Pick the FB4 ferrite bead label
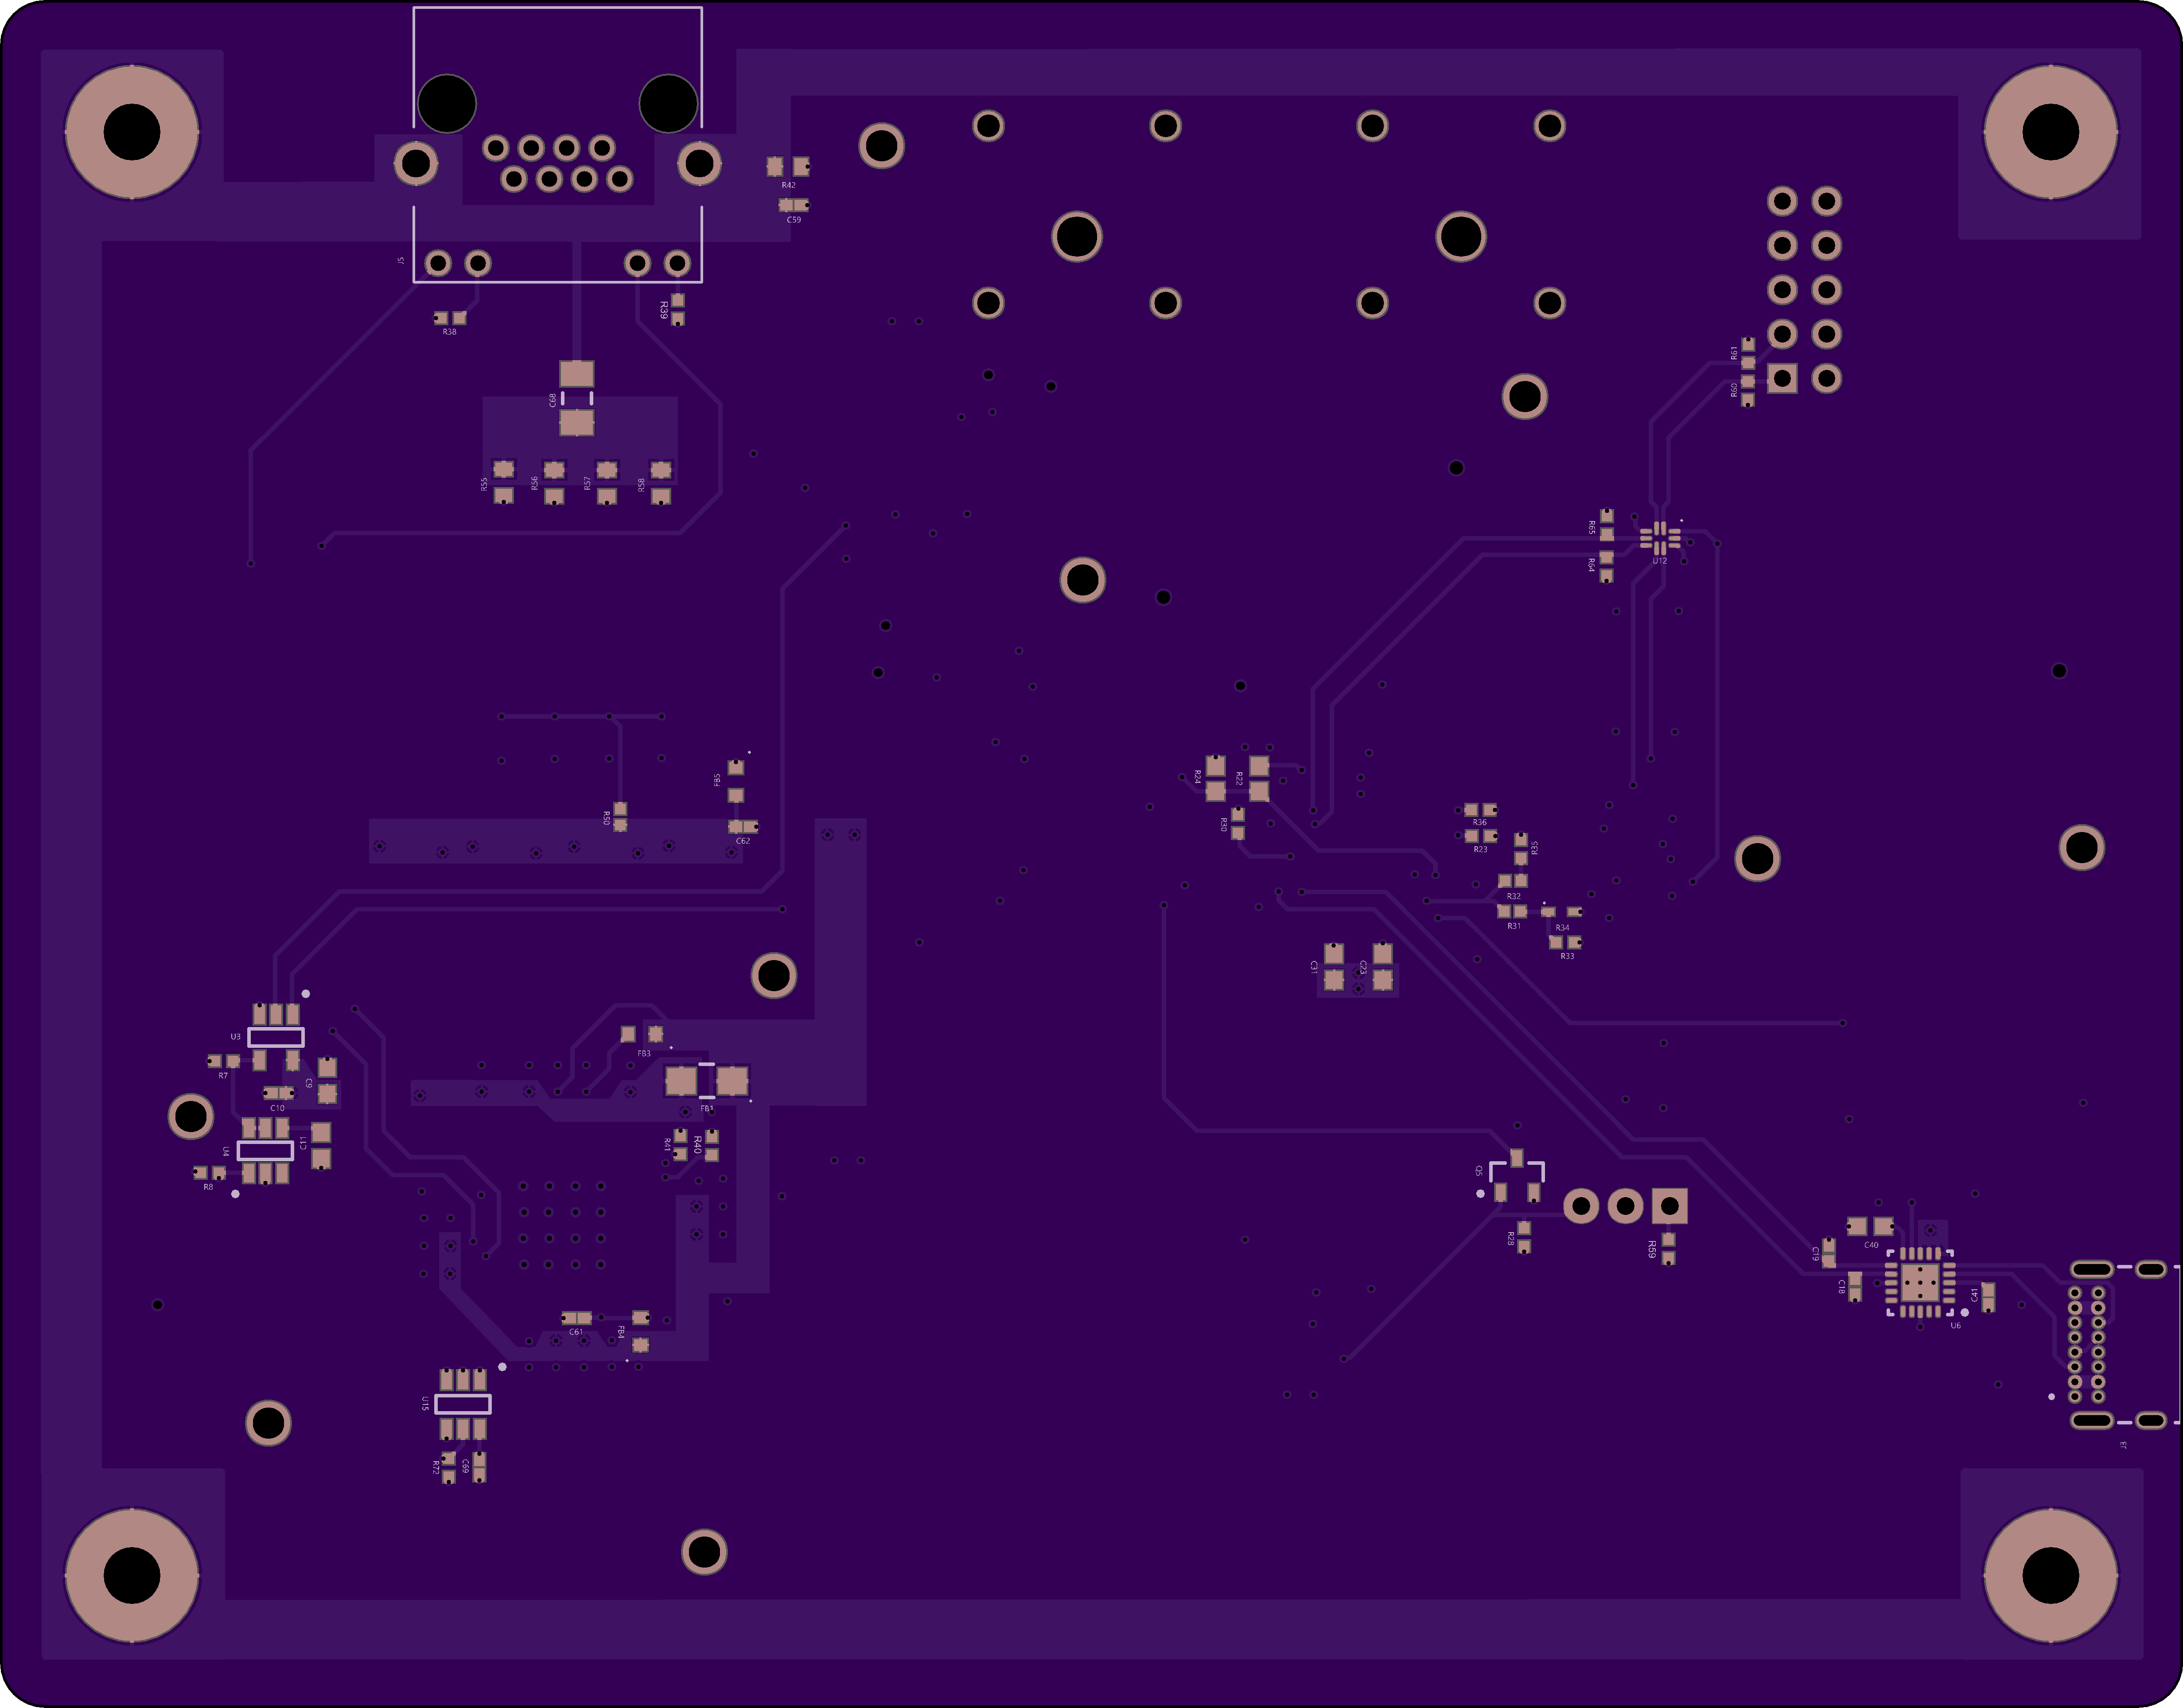This screenshot has width=2183, height=1708. (x=621, y=1332)
